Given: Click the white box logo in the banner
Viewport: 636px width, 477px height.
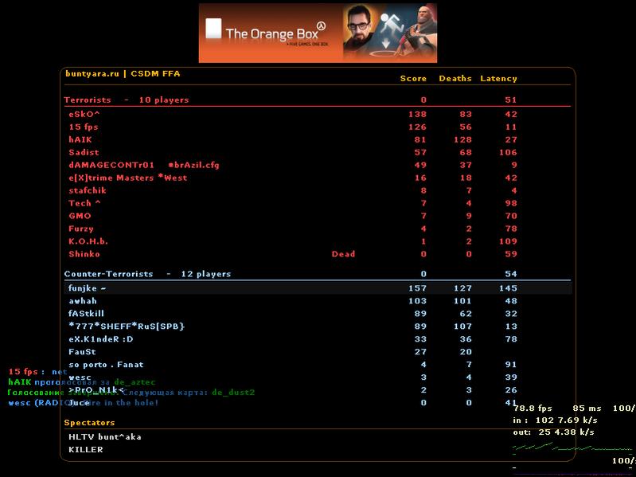Looking at the screenshot, I should click(x=213, y=31).
